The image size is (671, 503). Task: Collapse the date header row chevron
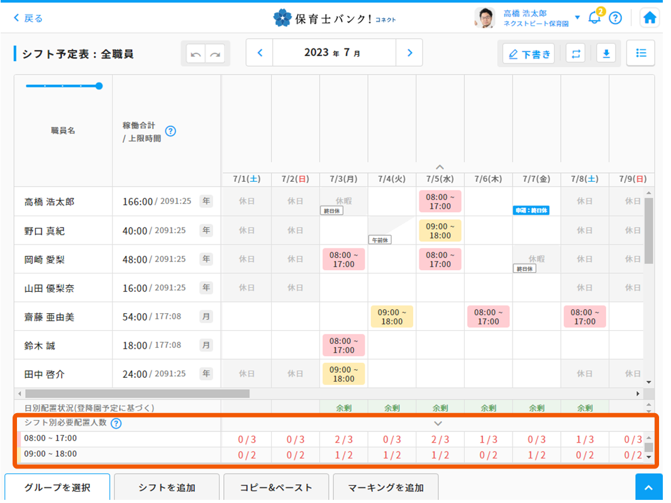[x=439, y=167]
